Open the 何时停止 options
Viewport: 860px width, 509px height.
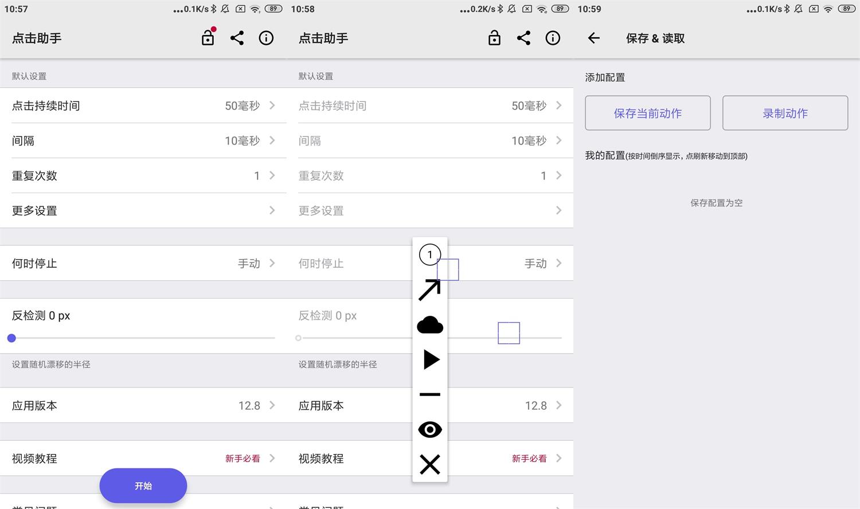pos(143,263)
